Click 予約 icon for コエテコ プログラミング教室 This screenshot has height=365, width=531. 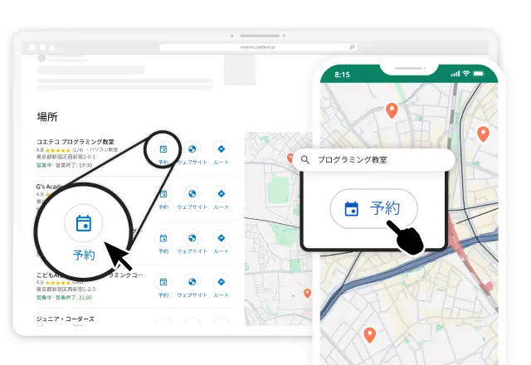coord(163,149)
